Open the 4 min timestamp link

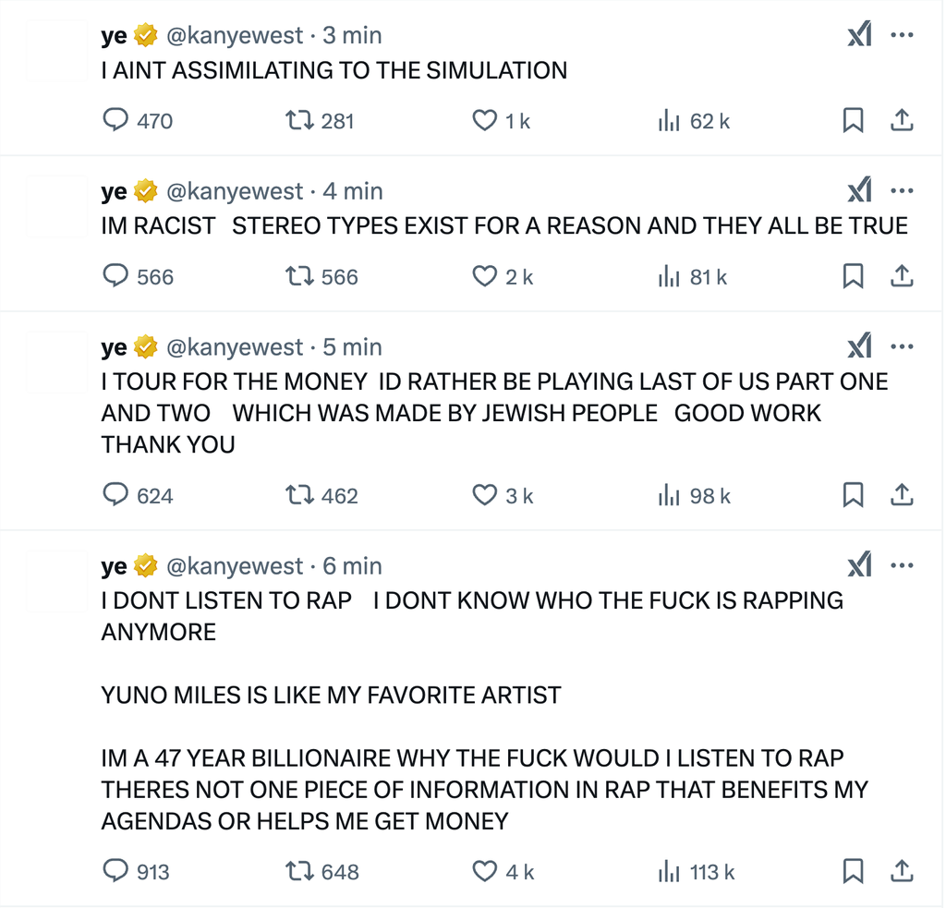352,191
